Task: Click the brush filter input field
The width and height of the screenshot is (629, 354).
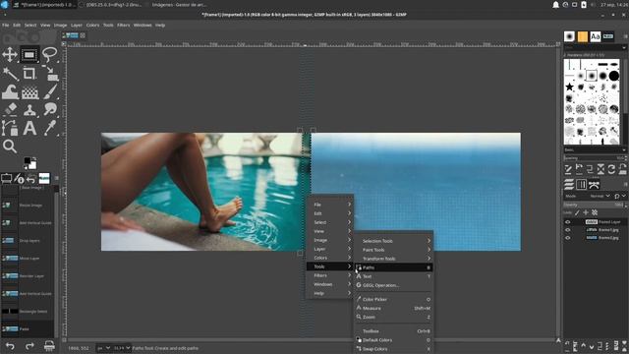Action: click(x=593, y=47)
